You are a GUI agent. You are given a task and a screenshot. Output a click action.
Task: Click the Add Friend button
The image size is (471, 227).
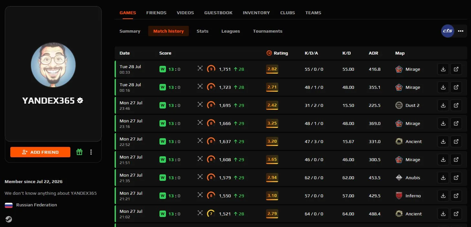[40, 152]
